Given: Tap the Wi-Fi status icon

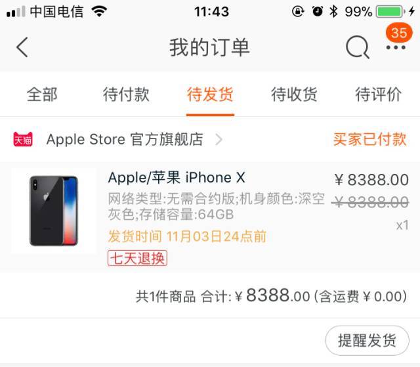Looking at the screenshot, I should [x=99, y=11].
